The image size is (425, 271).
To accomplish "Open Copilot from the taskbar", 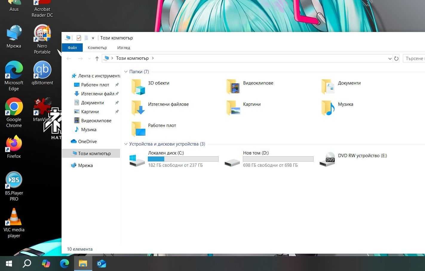I will coord(46,264).
